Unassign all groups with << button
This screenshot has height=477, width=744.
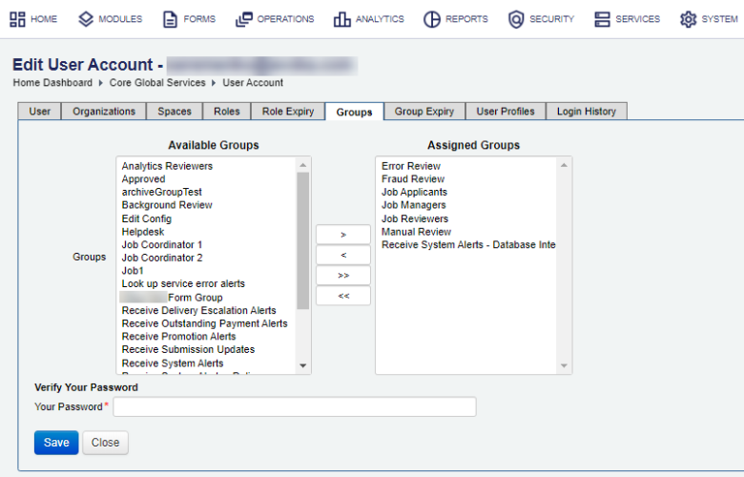point(343,296)
